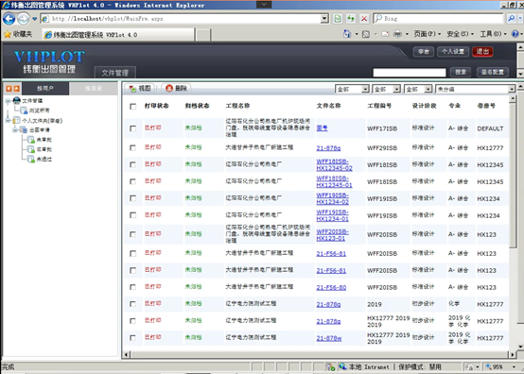Collapse the 个人文件夹 tree node
The image size is (524, 374).
click(8, 121)
